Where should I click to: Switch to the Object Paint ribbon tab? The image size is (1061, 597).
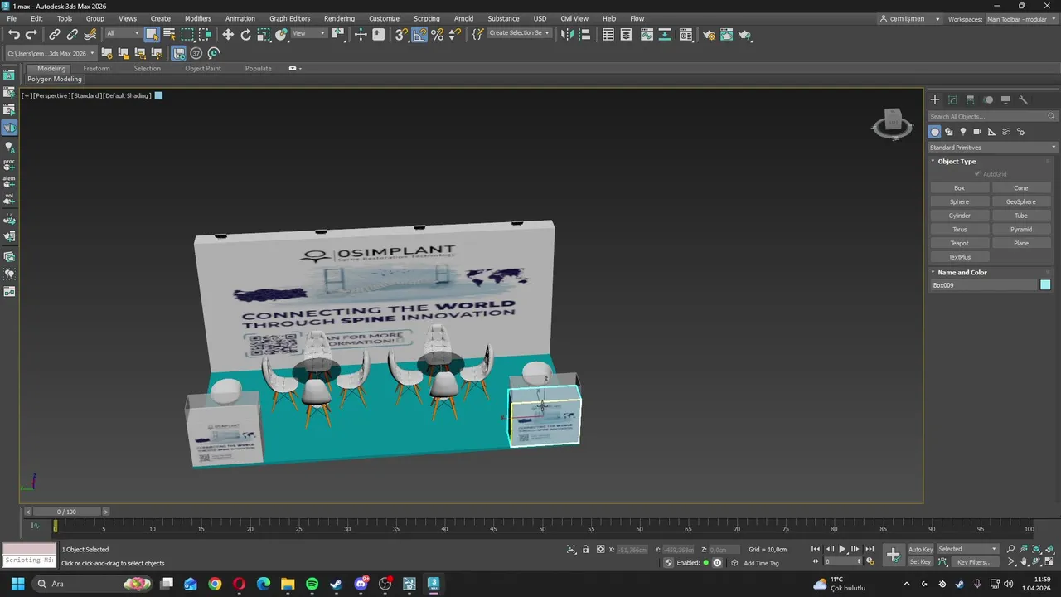203,68
